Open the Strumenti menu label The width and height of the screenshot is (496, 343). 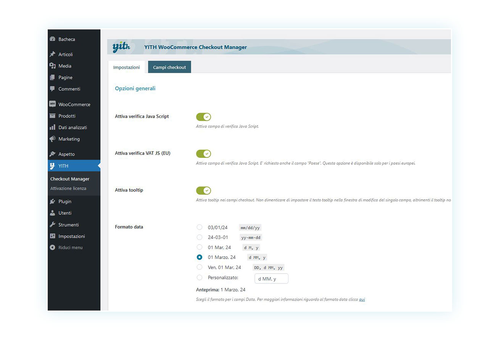[69, 225]
